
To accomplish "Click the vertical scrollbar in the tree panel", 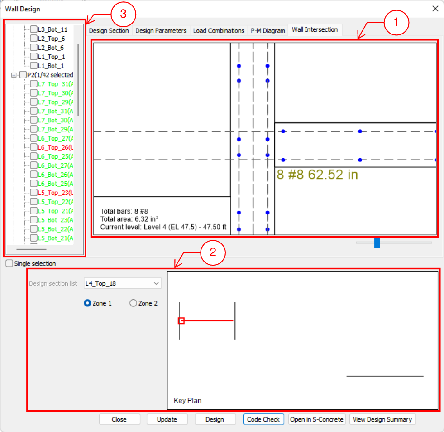I will tap(79, 79).
